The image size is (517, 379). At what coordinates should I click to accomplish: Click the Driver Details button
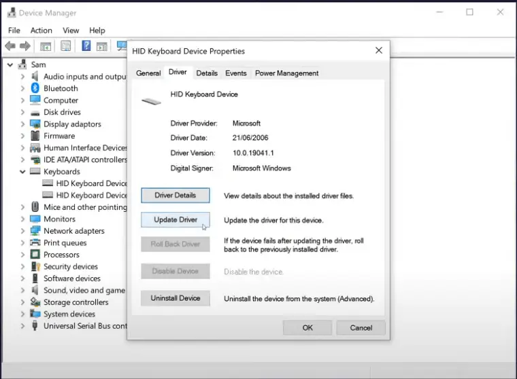click(x=176, y=195)
